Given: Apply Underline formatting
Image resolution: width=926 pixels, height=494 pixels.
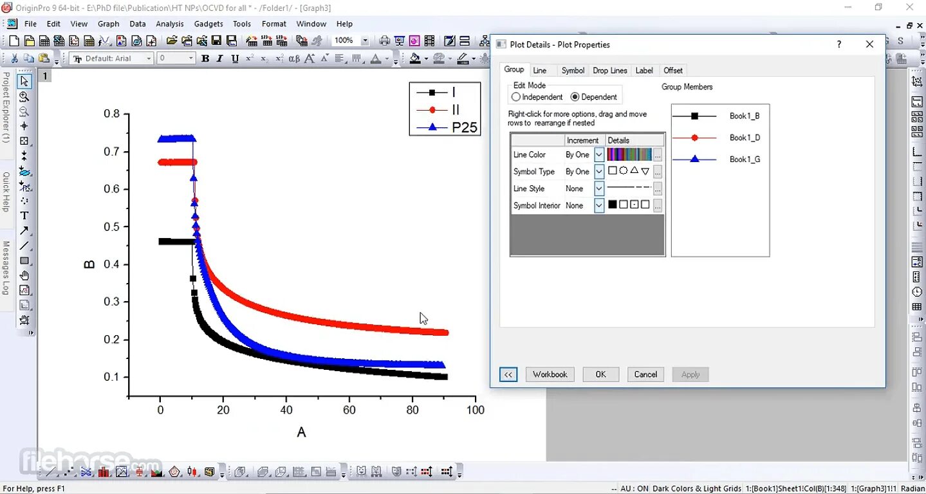Looking at the screenshot, I should pos(235,59).
